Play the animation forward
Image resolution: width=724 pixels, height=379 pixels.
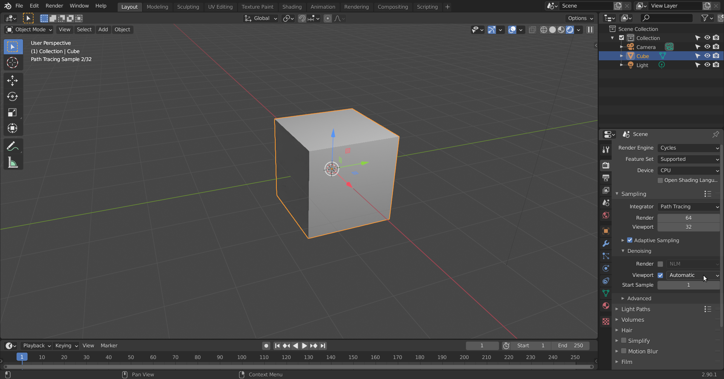click(304, 346)
